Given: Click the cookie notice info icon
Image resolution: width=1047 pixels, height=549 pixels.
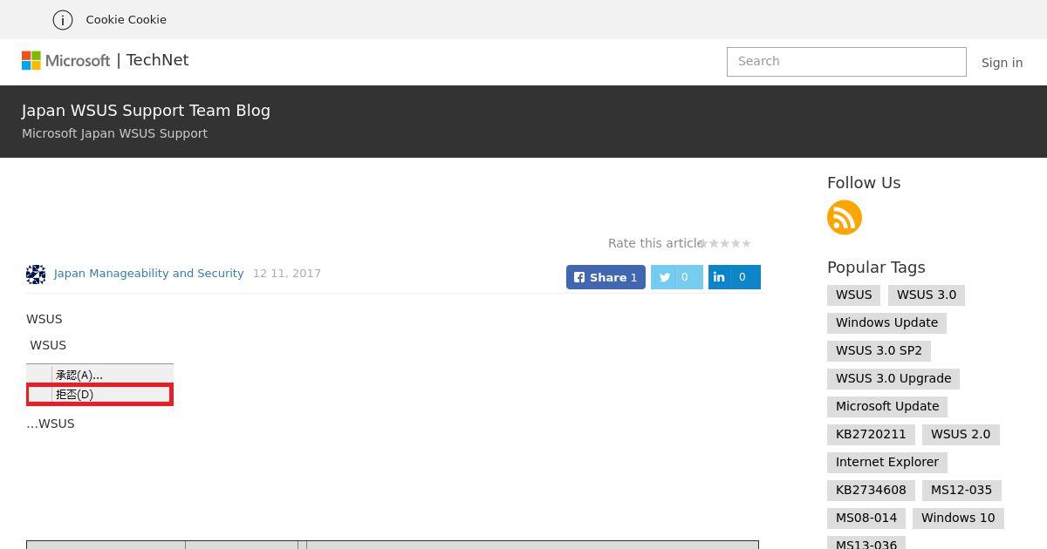Looking at the screenshot, I should (x=62, y=19).
